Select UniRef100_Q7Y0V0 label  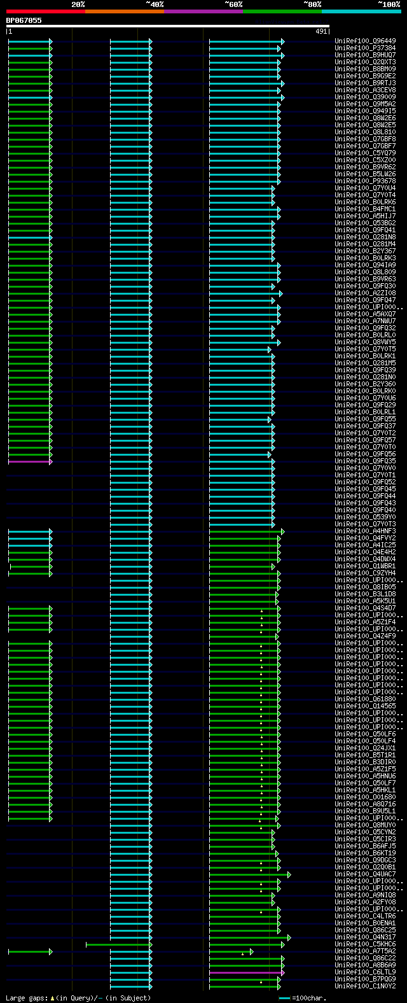(365, 468)
